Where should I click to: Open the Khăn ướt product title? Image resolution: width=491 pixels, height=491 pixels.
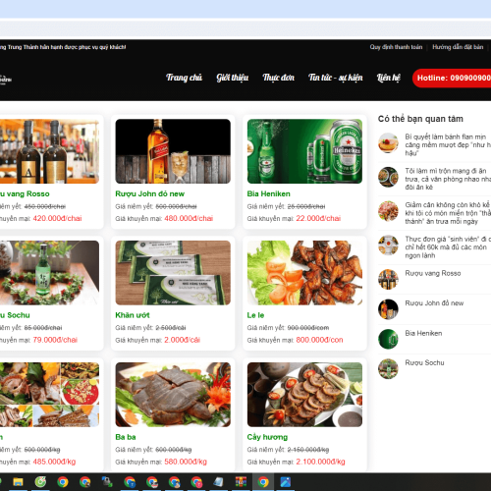[133, 315]
